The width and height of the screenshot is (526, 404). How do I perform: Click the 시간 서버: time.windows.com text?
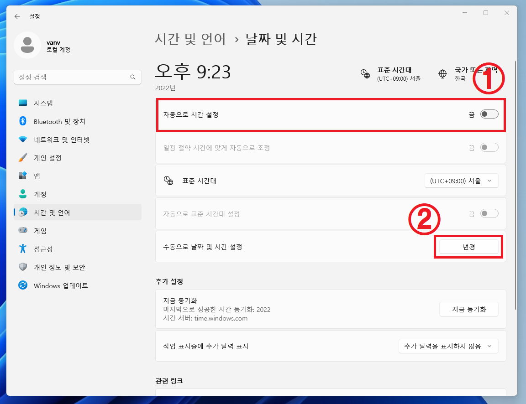(x=205, y=318)
